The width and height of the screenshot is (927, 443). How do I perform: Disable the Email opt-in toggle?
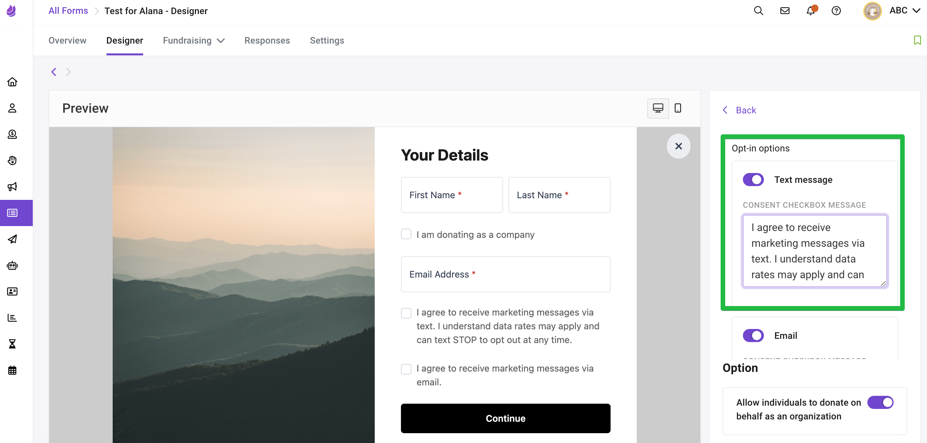click(x=753, y=336)
